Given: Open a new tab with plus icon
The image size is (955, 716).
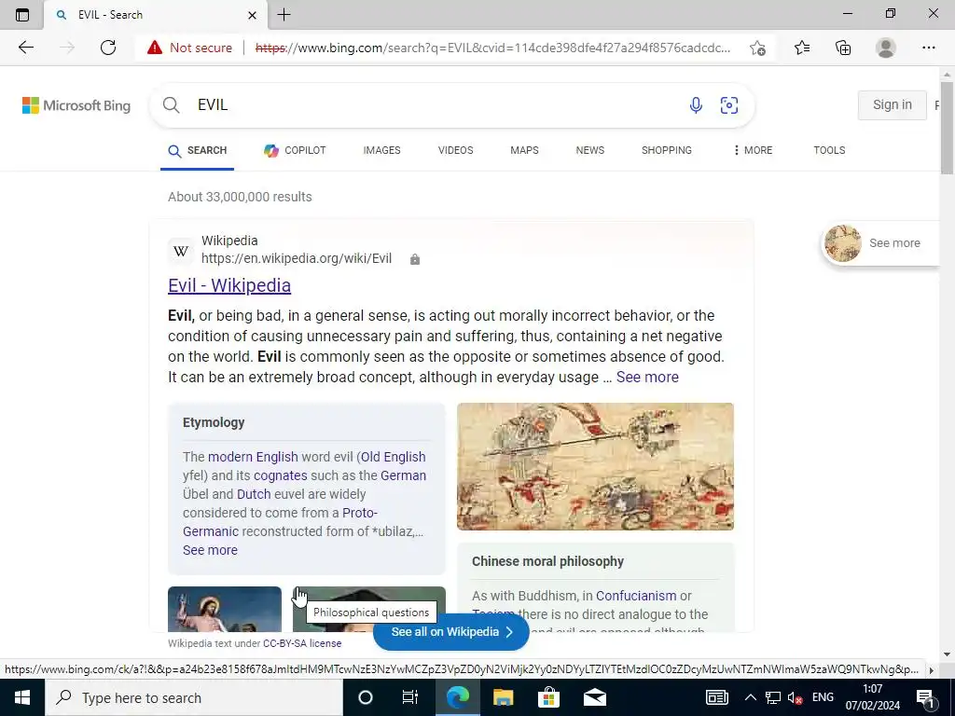Looking at the screenshot, I should pyautogui.click(x=284, y=15).
